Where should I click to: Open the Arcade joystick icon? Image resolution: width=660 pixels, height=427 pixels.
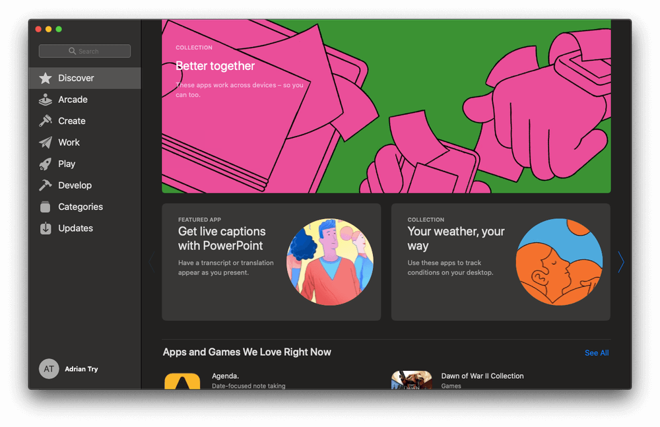[45, 100]
